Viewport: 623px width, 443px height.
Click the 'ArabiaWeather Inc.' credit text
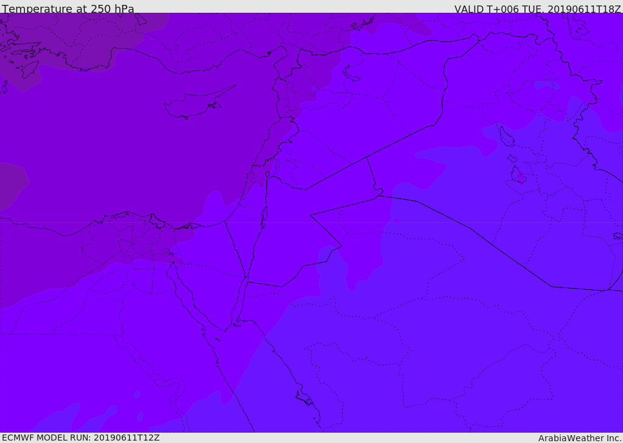click(580, 438)
